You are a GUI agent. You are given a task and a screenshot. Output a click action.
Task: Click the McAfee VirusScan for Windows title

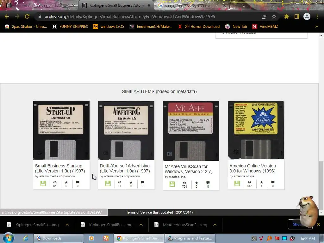coord(188,169)
